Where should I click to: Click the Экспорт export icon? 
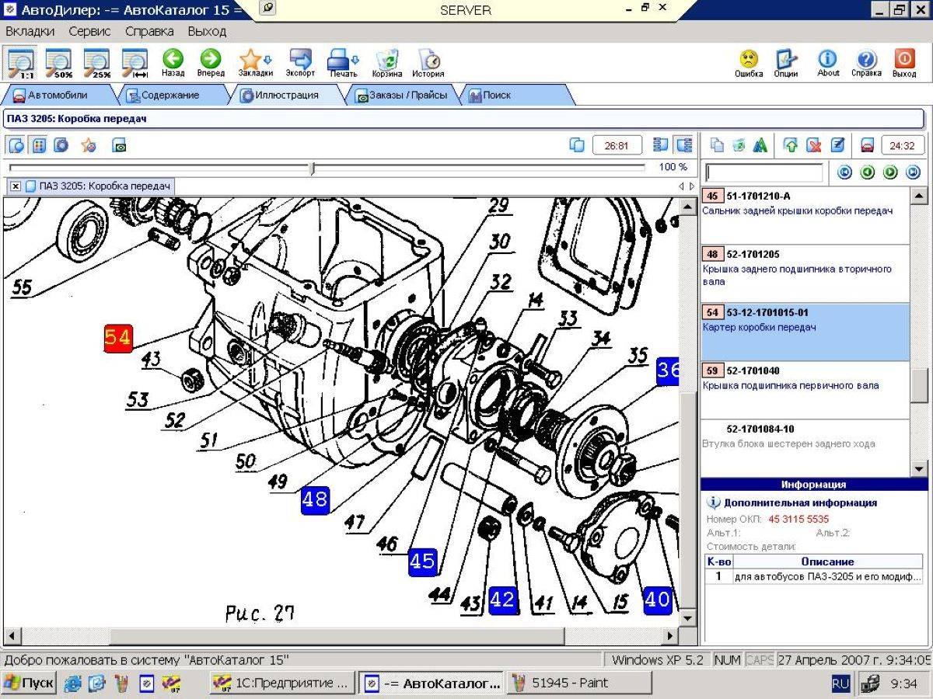[x=300, y=59]
